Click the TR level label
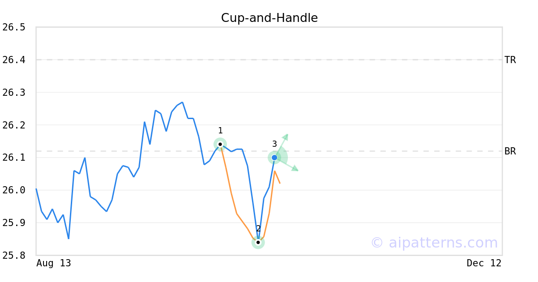Image resolution: width=538 pixels, height=282 pixels. (x=510, y=60)
